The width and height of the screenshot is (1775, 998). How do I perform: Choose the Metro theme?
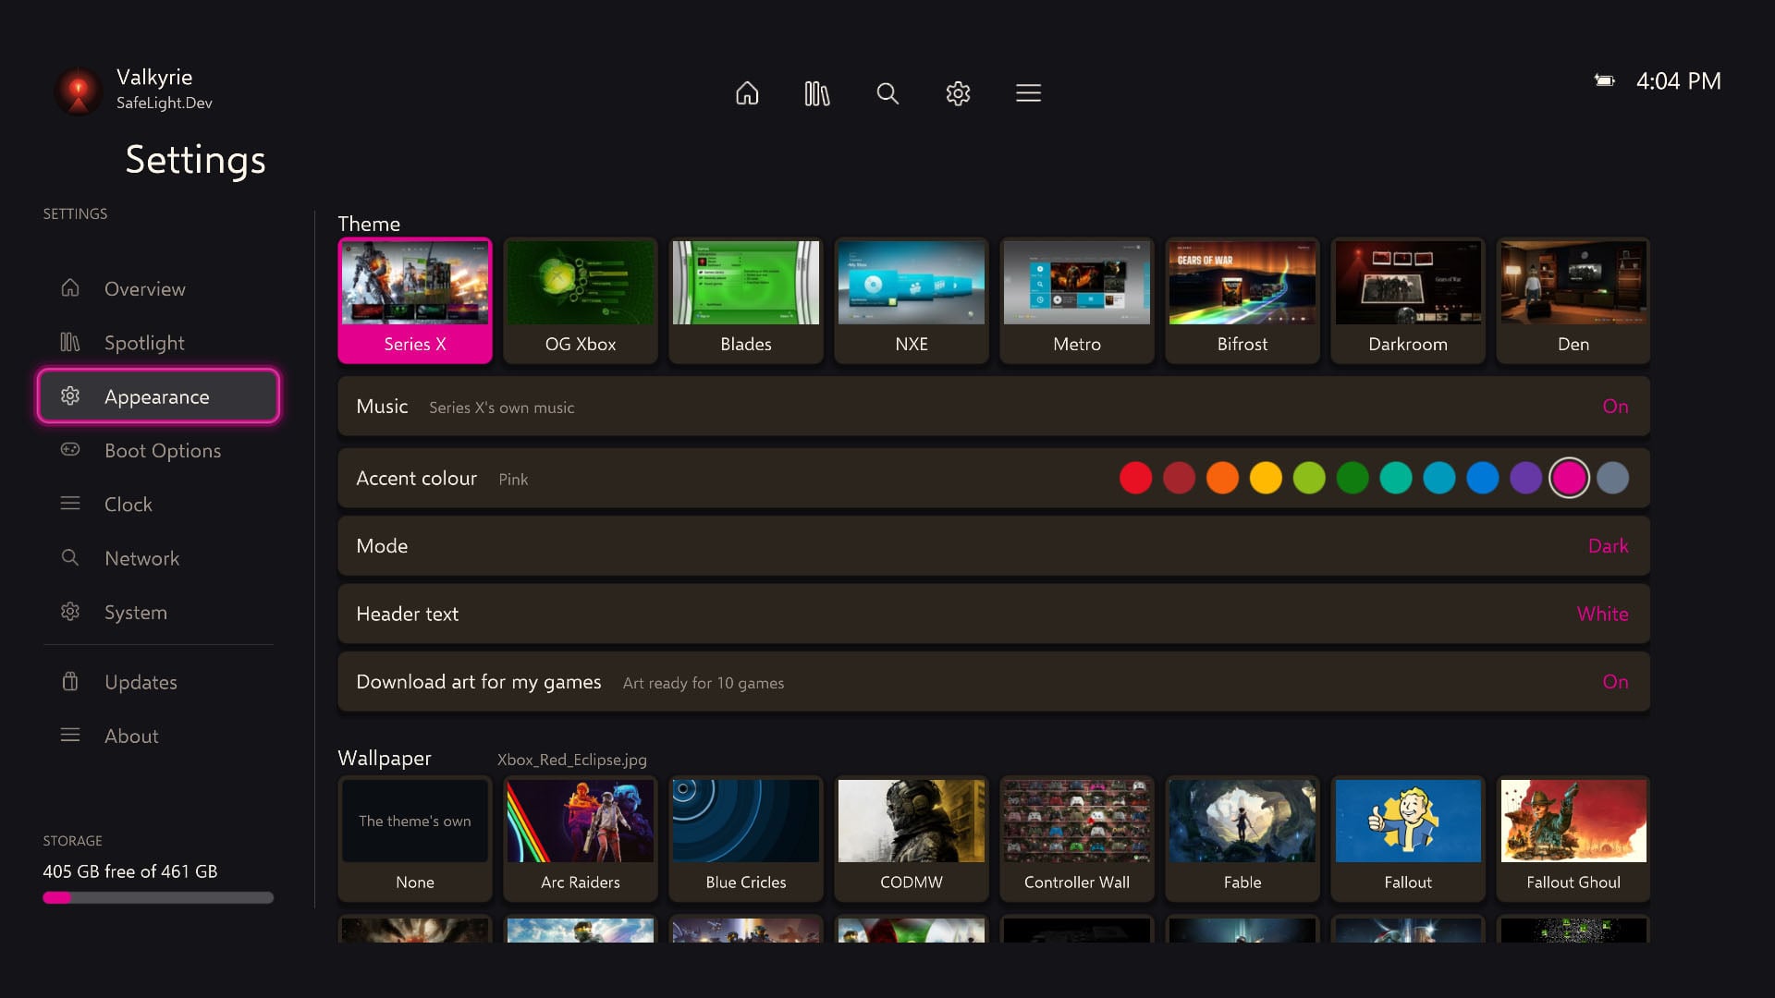tap(1077, 301)
